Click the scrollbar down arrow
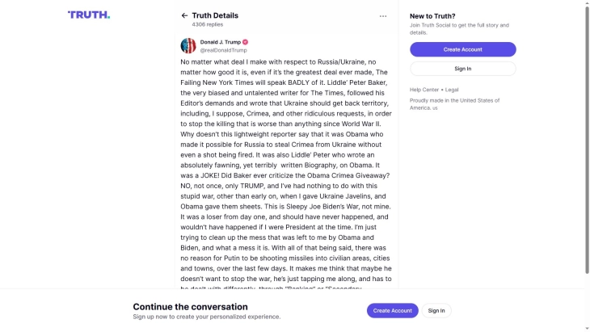This screenshot has height=332, width=590. coord(587,328)
